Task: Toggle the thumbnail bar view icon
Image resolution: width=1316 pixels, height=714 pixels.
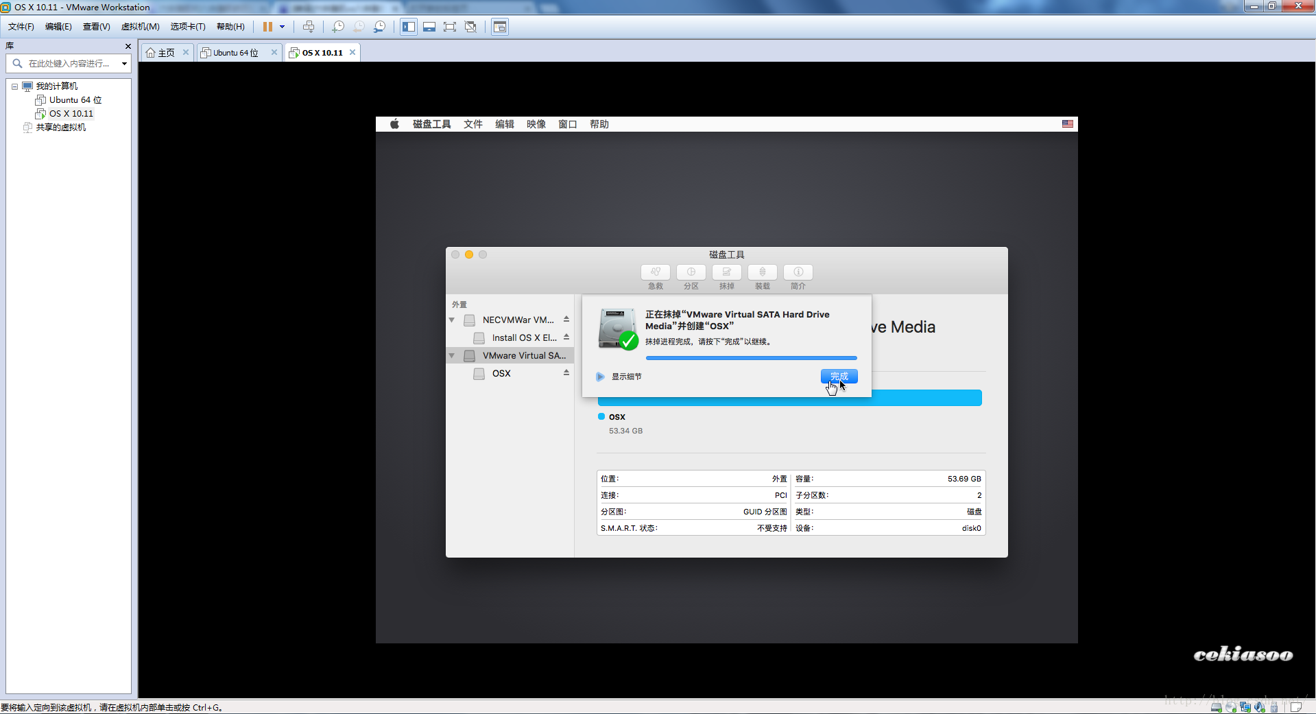Action: click(429, 27)
